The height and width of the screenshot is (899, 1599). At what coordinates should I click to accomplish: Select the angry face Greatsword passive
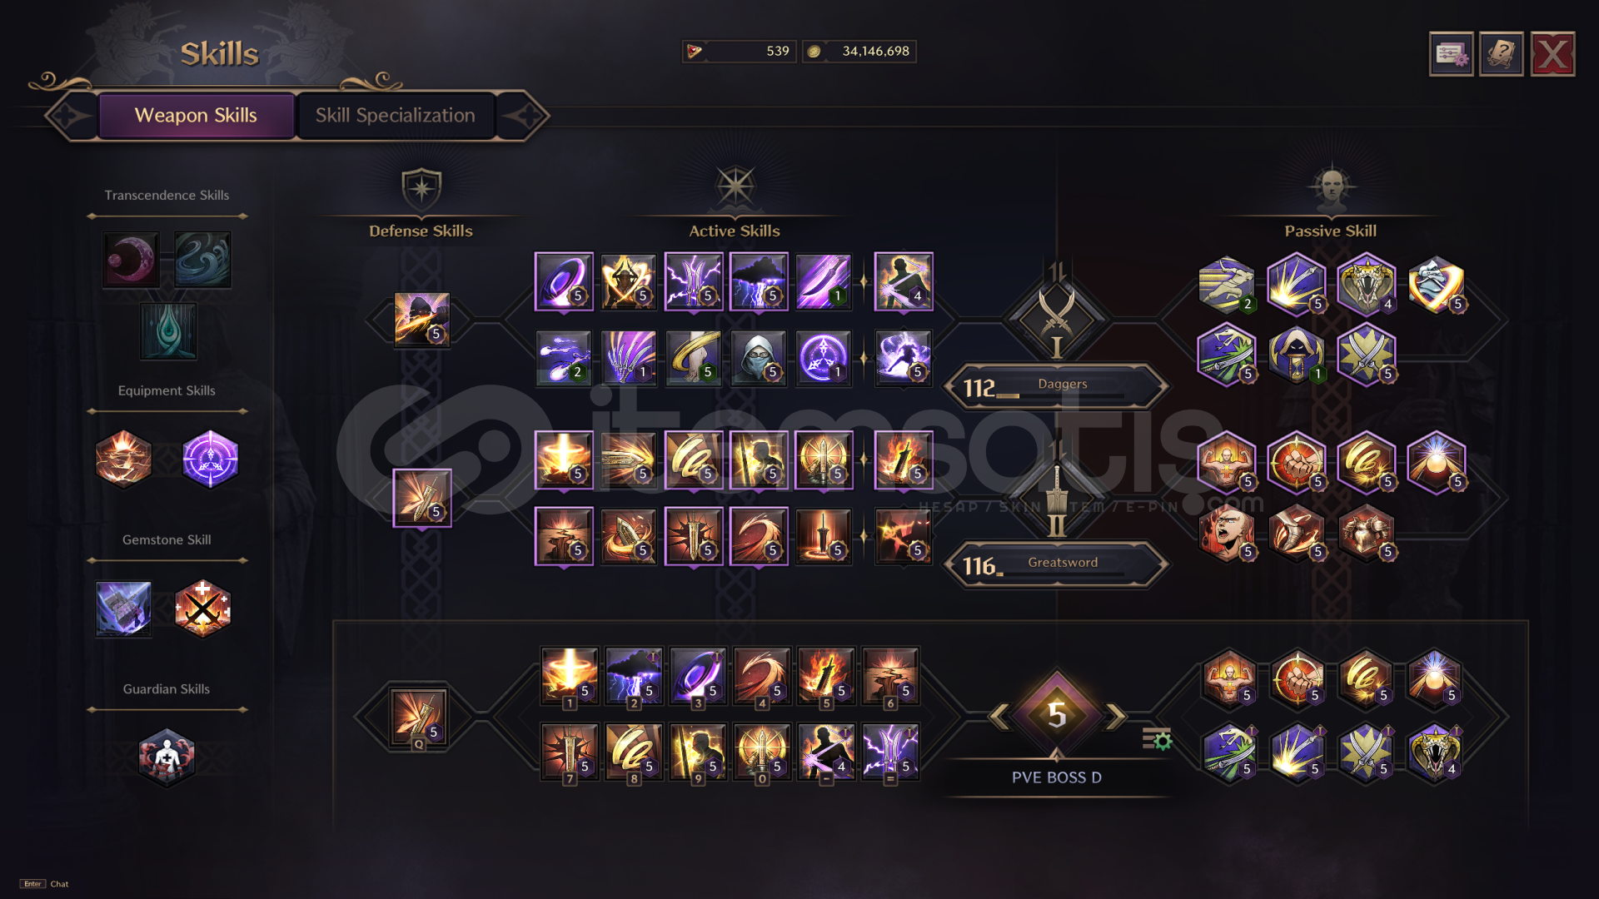coord(1227,534)
